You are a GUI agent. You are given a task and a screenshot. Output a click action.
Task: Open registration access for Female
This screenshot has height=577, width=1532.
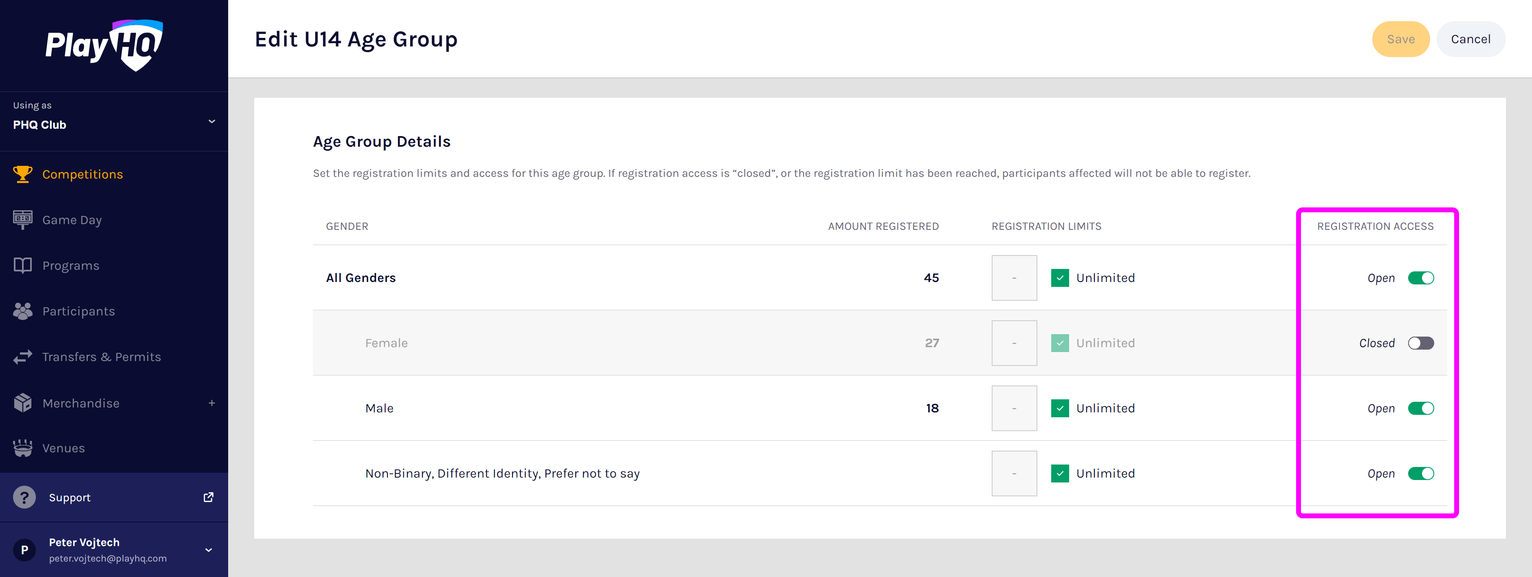(x=1421, y=343)
